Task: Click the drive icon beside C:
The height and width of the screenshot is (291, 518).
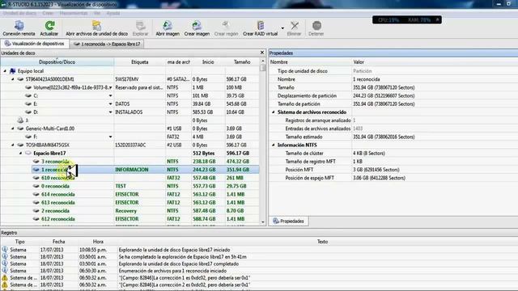Action: pos(28,95)
